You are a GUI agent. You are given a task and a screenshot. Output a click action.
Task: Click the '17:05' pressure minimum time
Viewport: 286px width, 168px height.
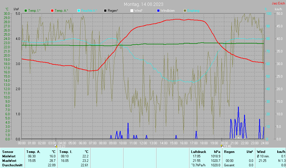coord(196,156)
